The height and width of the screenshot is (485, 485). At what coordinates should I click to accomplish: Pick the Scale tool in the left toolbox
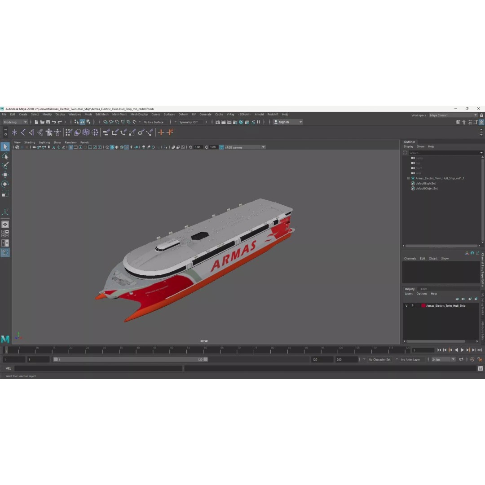coord(5,194)
